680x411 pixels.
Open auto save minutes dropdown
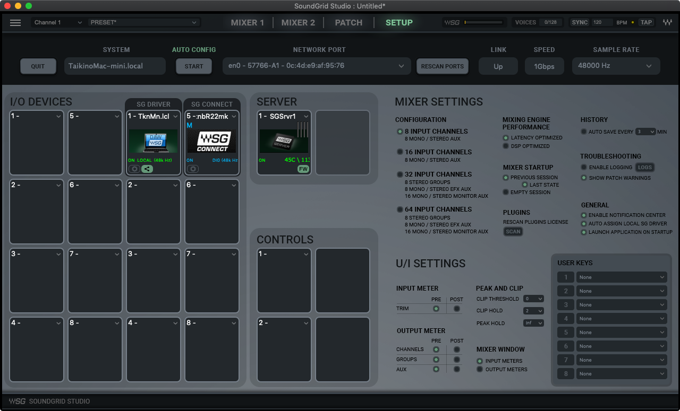tap(645, 132)
